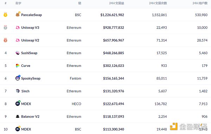Open the SpookySwap name link
211x134 pixels.
(x=31, y=78)
